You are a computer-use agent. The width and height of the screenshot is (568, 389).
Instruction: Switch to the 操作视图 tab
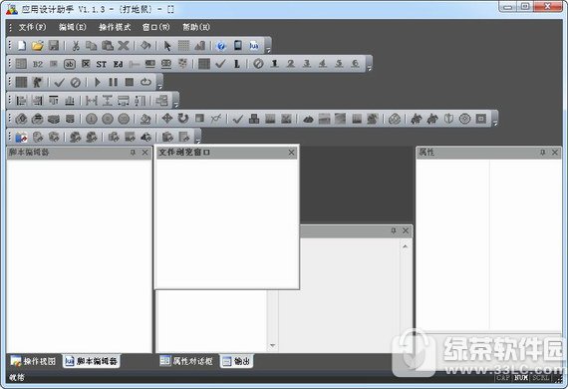pos(33,361)
